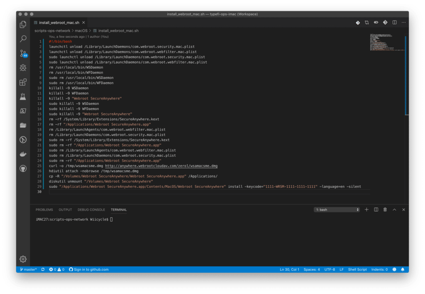Viewport: 425px width, 294px height.
Task: Select the install_webroot_mac.sh editor tab
Action: (x=59, y=22)
